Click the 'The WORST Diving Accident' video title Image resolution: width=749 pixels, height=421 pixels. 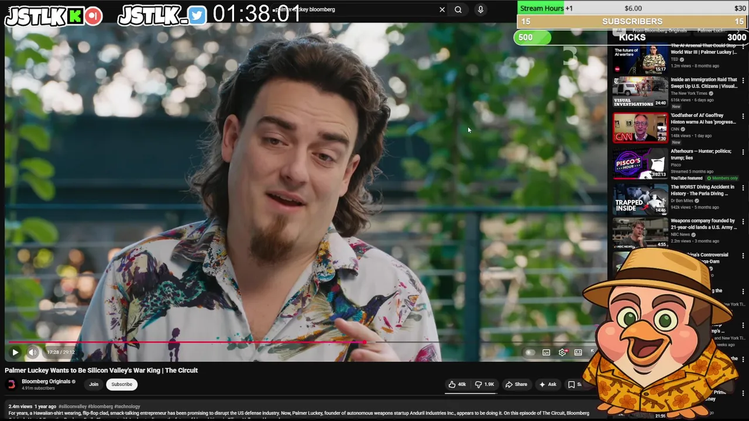pos(702,190)
